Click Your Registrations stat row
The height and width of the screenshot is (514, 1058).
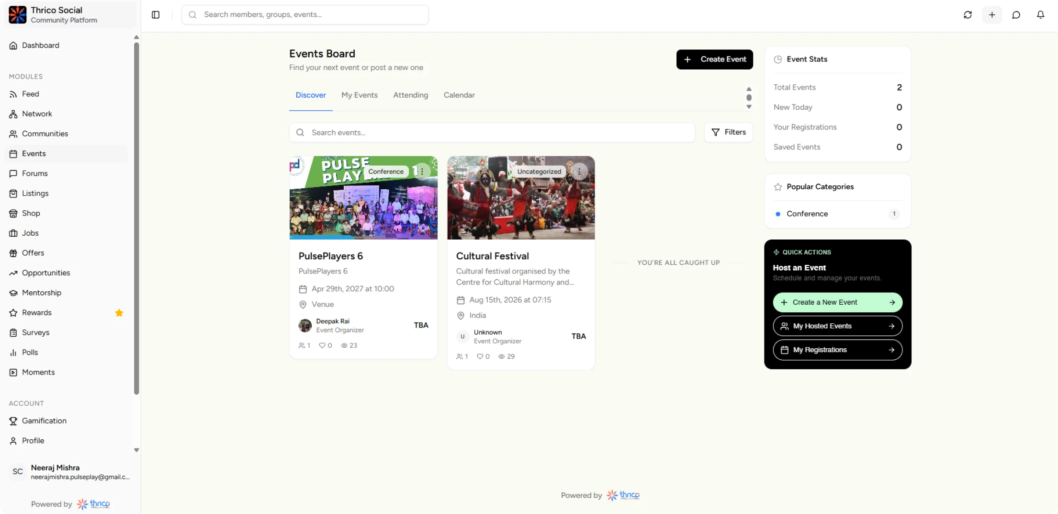[837, 127]
